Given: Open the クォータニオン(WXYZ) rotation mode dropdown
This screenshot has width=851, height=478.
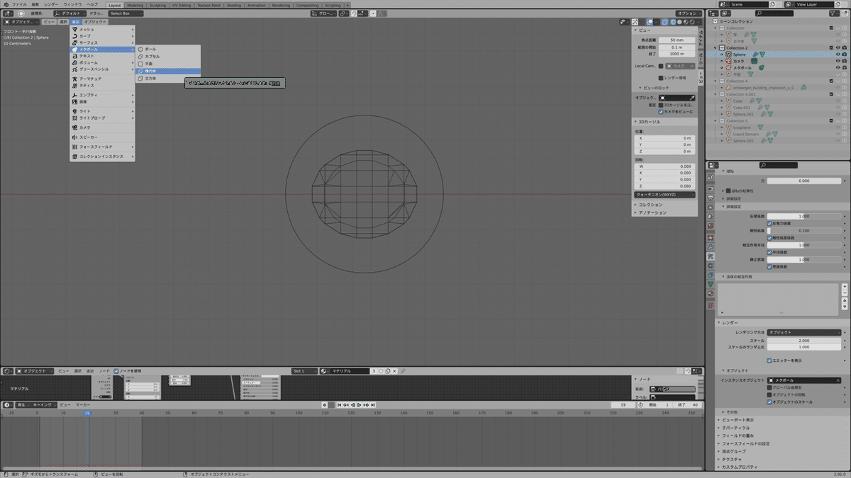Looking at the screenshot, I should tap(664, 194).
